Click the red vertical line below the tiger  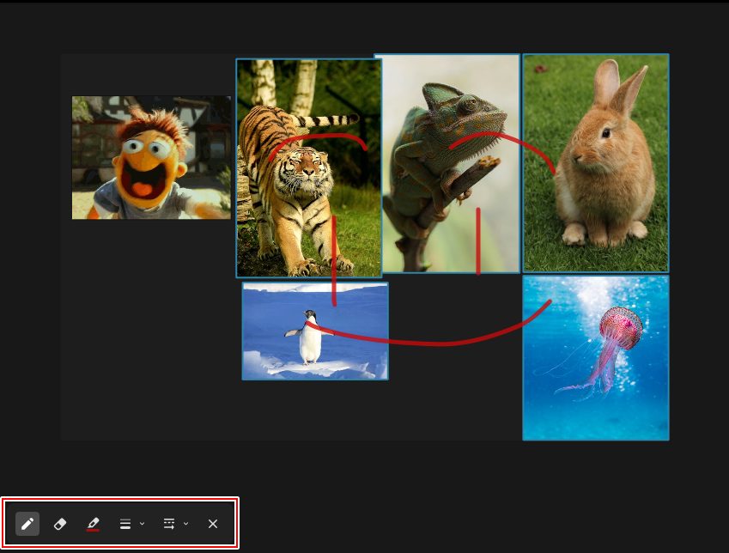pyautogui.click(x=334, y=258)
